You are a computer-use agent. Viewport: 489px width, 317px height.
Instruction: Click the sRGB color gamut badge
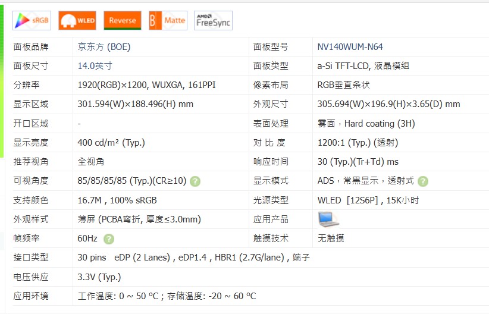[x=32, y=20]
